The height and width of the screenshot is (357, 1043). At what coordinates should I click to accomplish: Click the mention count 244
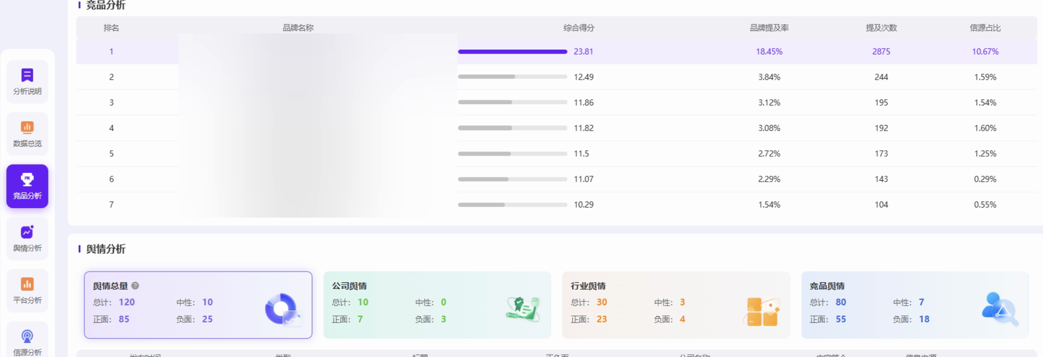coord(881,77)
